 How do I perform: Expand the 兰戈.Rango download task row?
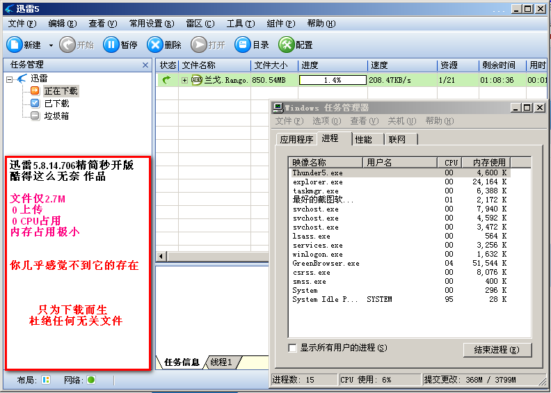[x=184, y=81]
